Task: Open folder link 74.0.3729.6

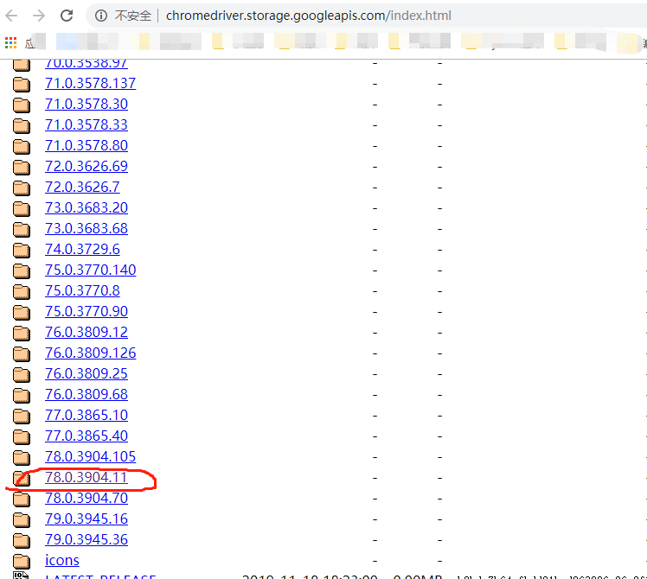Action: (82, 249)
